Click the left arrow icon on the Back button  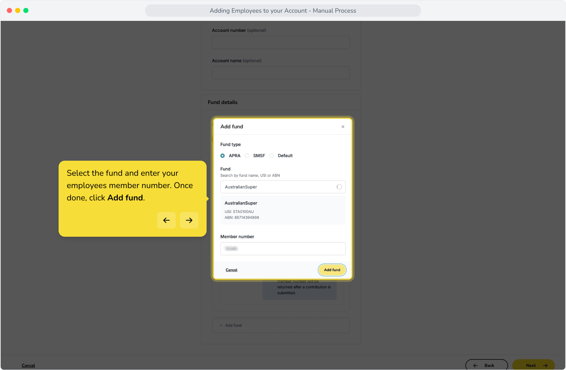pyautogui.click(x=475, y=366)
